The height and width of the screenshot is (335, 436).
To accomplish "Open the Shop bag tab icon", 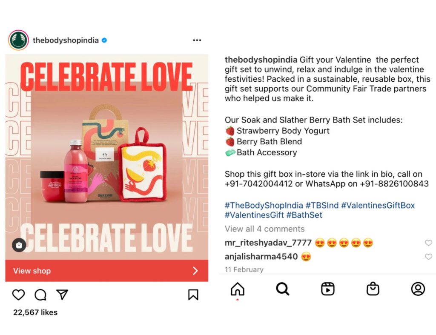I will (x=373, y=289).
